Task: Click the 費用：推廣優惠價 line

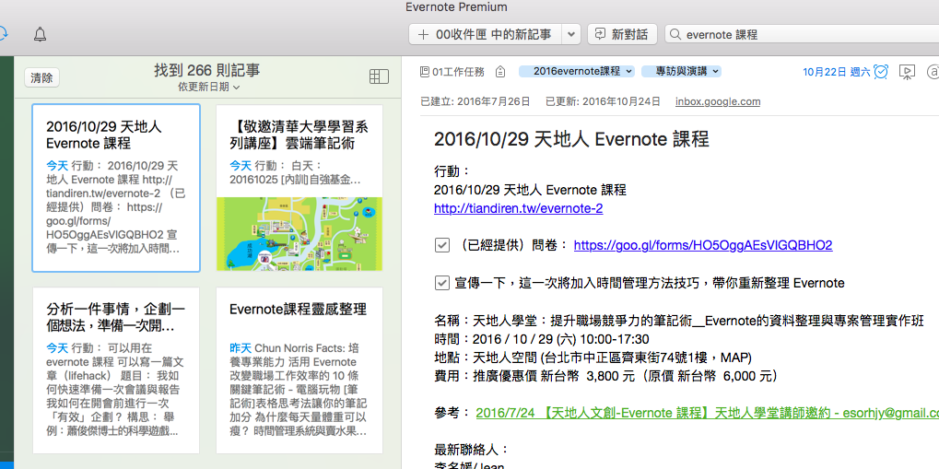Action: click(x=606, y=376)
